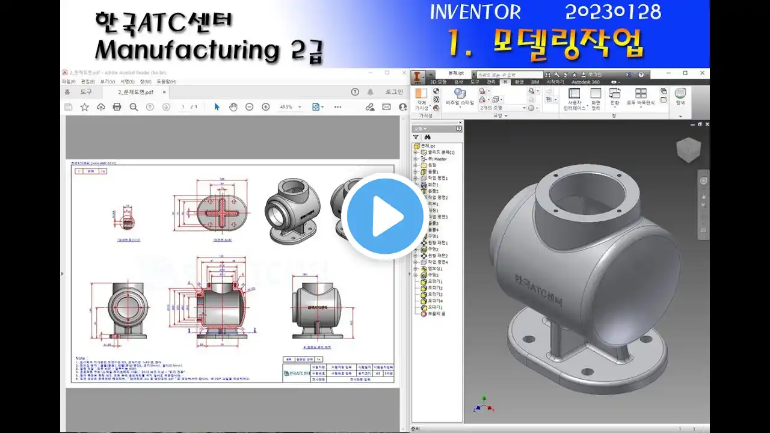
Task: Expand the 뷰: Master tree node
Action: click(x=415, y=159)
